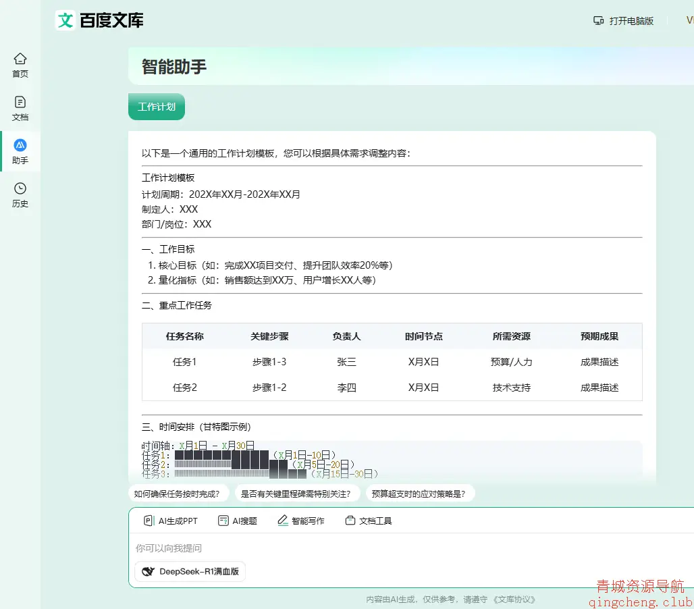This screenshot has width=694, height=609.
Task: Toggle the DeepSeek-R1满血版 model pill
Action: click(190, 571)
